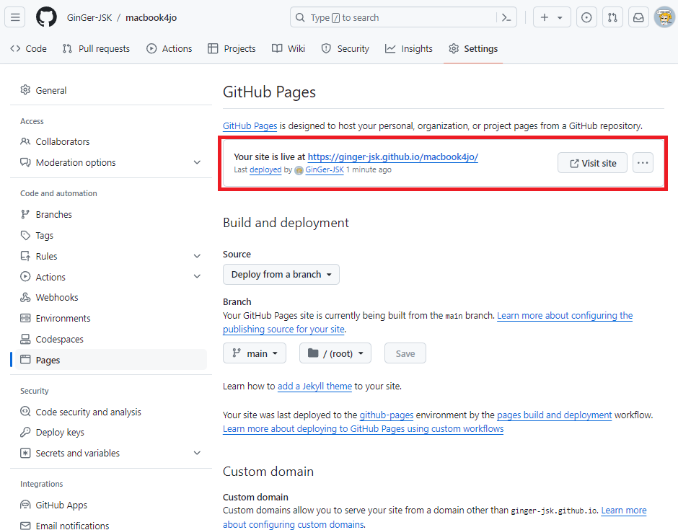Screen dimensions: 678x530
Task: Open the issues circle-dot icon
Action: (586, 17)
